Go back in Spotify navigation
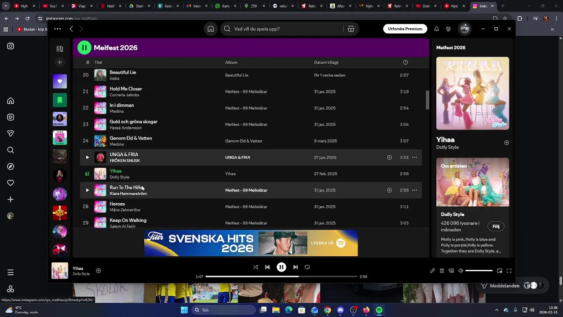 coord(71,29)
